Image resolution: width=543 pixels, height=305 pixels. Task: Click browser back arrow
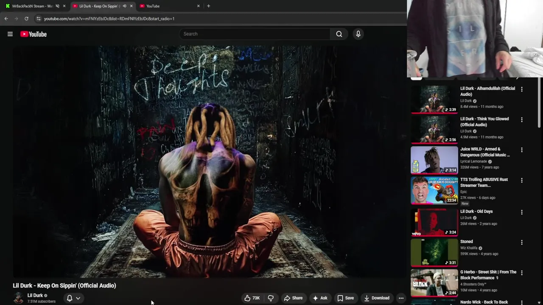[6, 19]
